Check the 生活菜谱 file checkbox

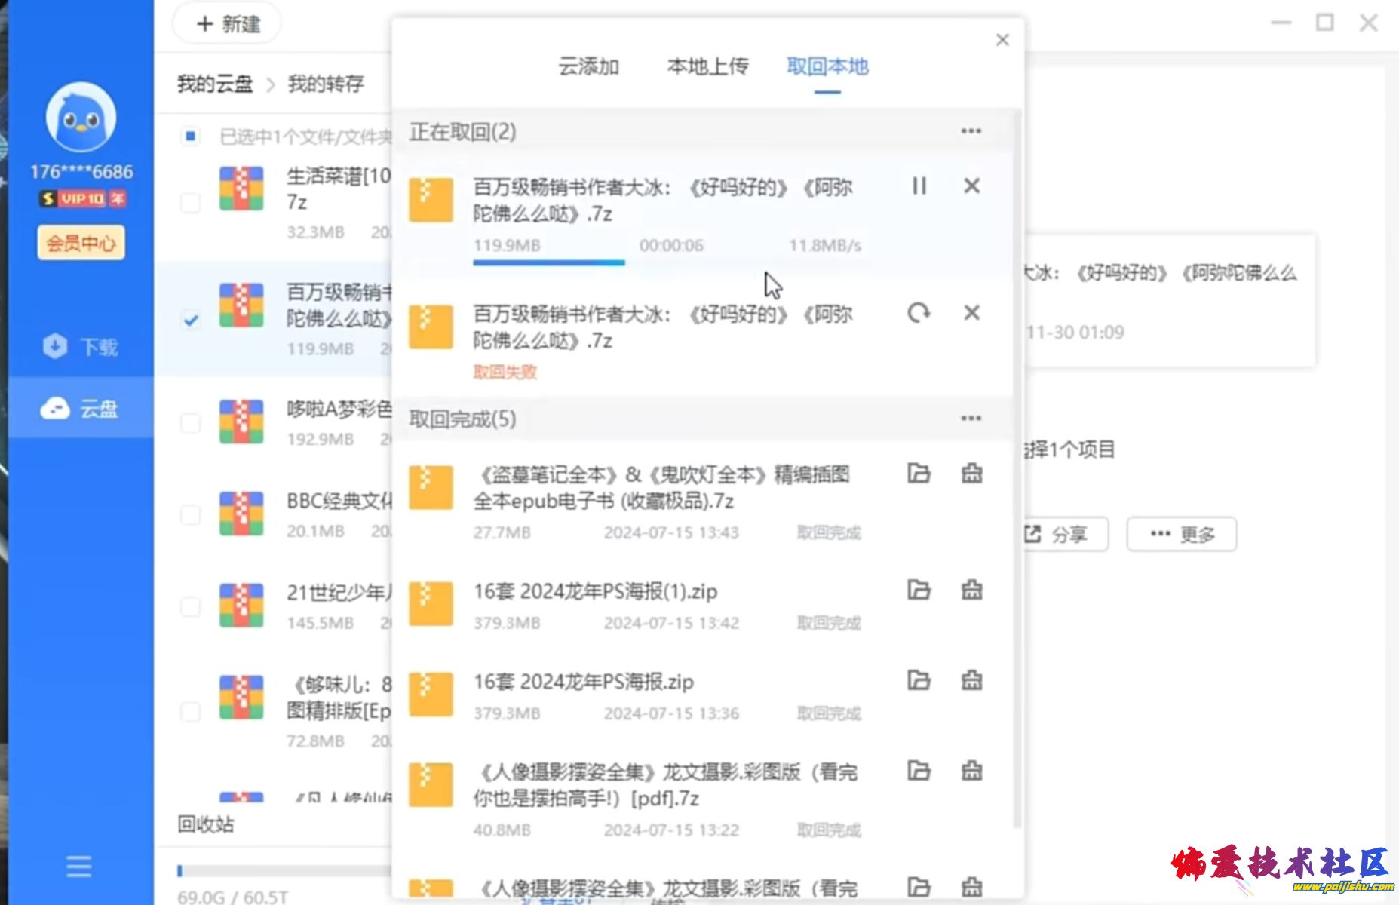(191, 203)
